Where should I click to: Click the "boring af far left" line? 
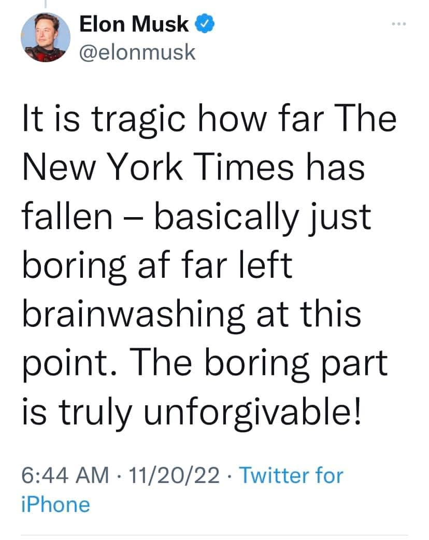coord(157,266)
